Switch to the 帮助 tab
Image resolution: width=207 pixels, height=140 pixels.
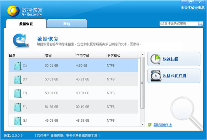67,24
